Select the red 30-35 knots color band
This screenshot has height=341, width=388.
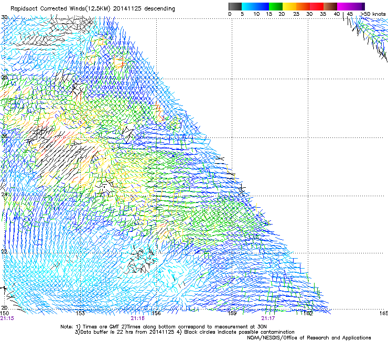pyautogui.click(x=317, y=6)
